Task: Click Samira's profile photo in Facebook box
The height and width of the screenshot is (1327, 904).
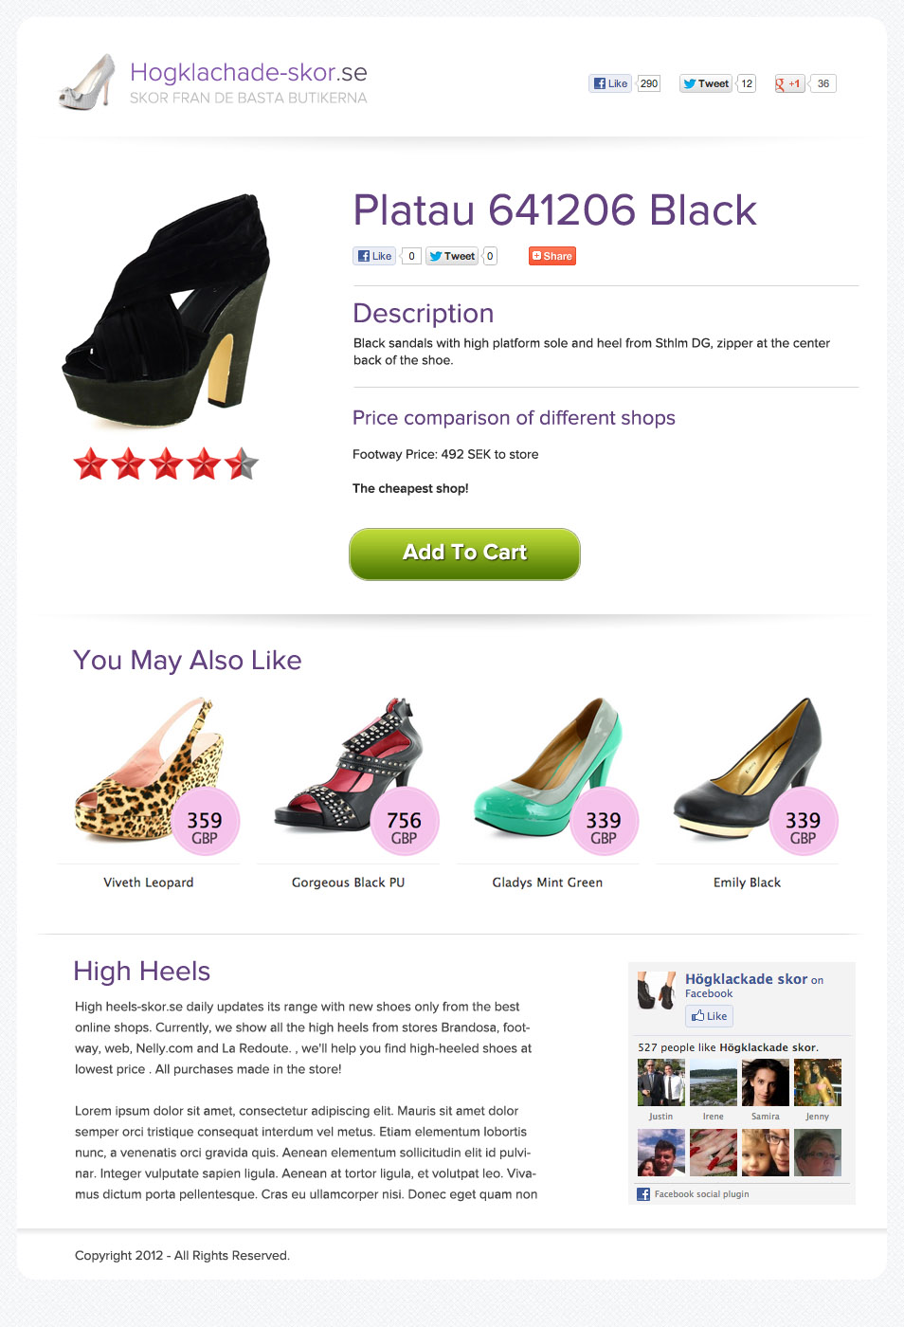Action: click(x=766, y=1082)
